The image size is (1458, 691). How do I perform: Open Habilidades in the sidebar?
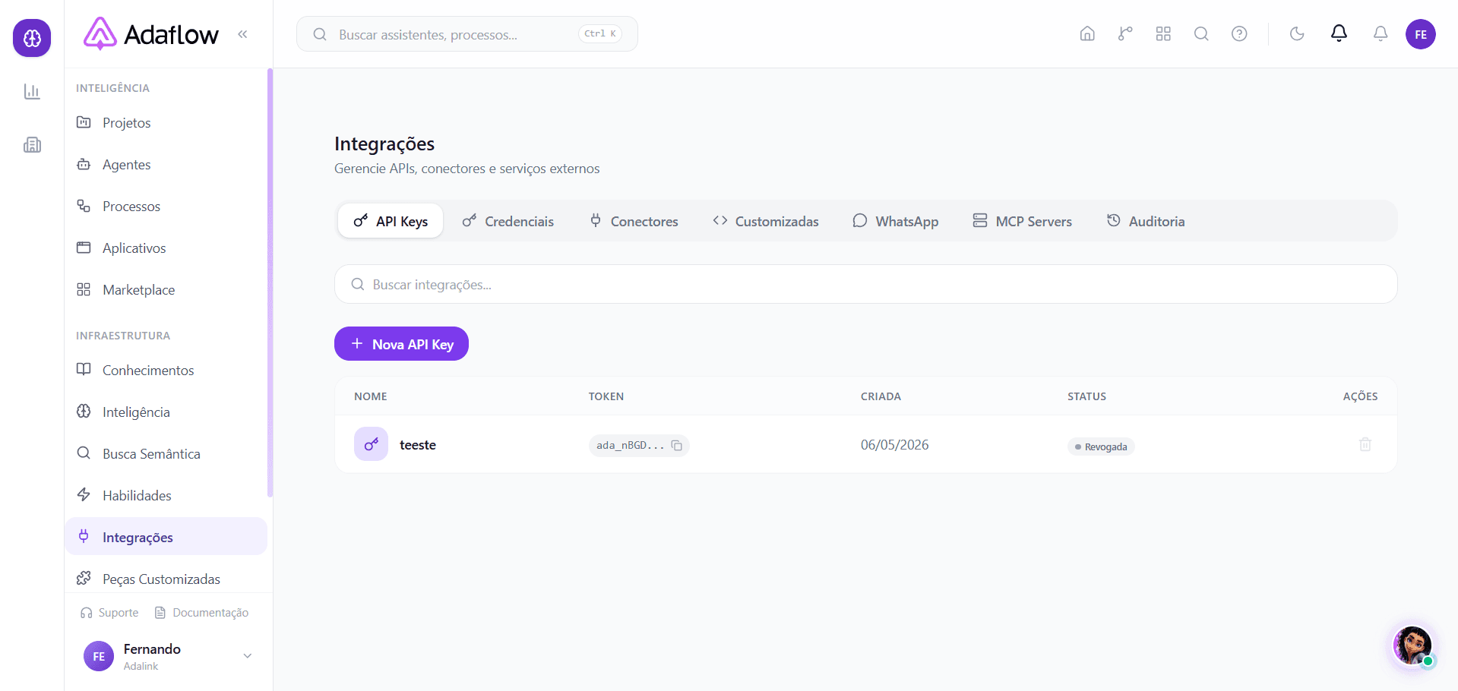166,496
